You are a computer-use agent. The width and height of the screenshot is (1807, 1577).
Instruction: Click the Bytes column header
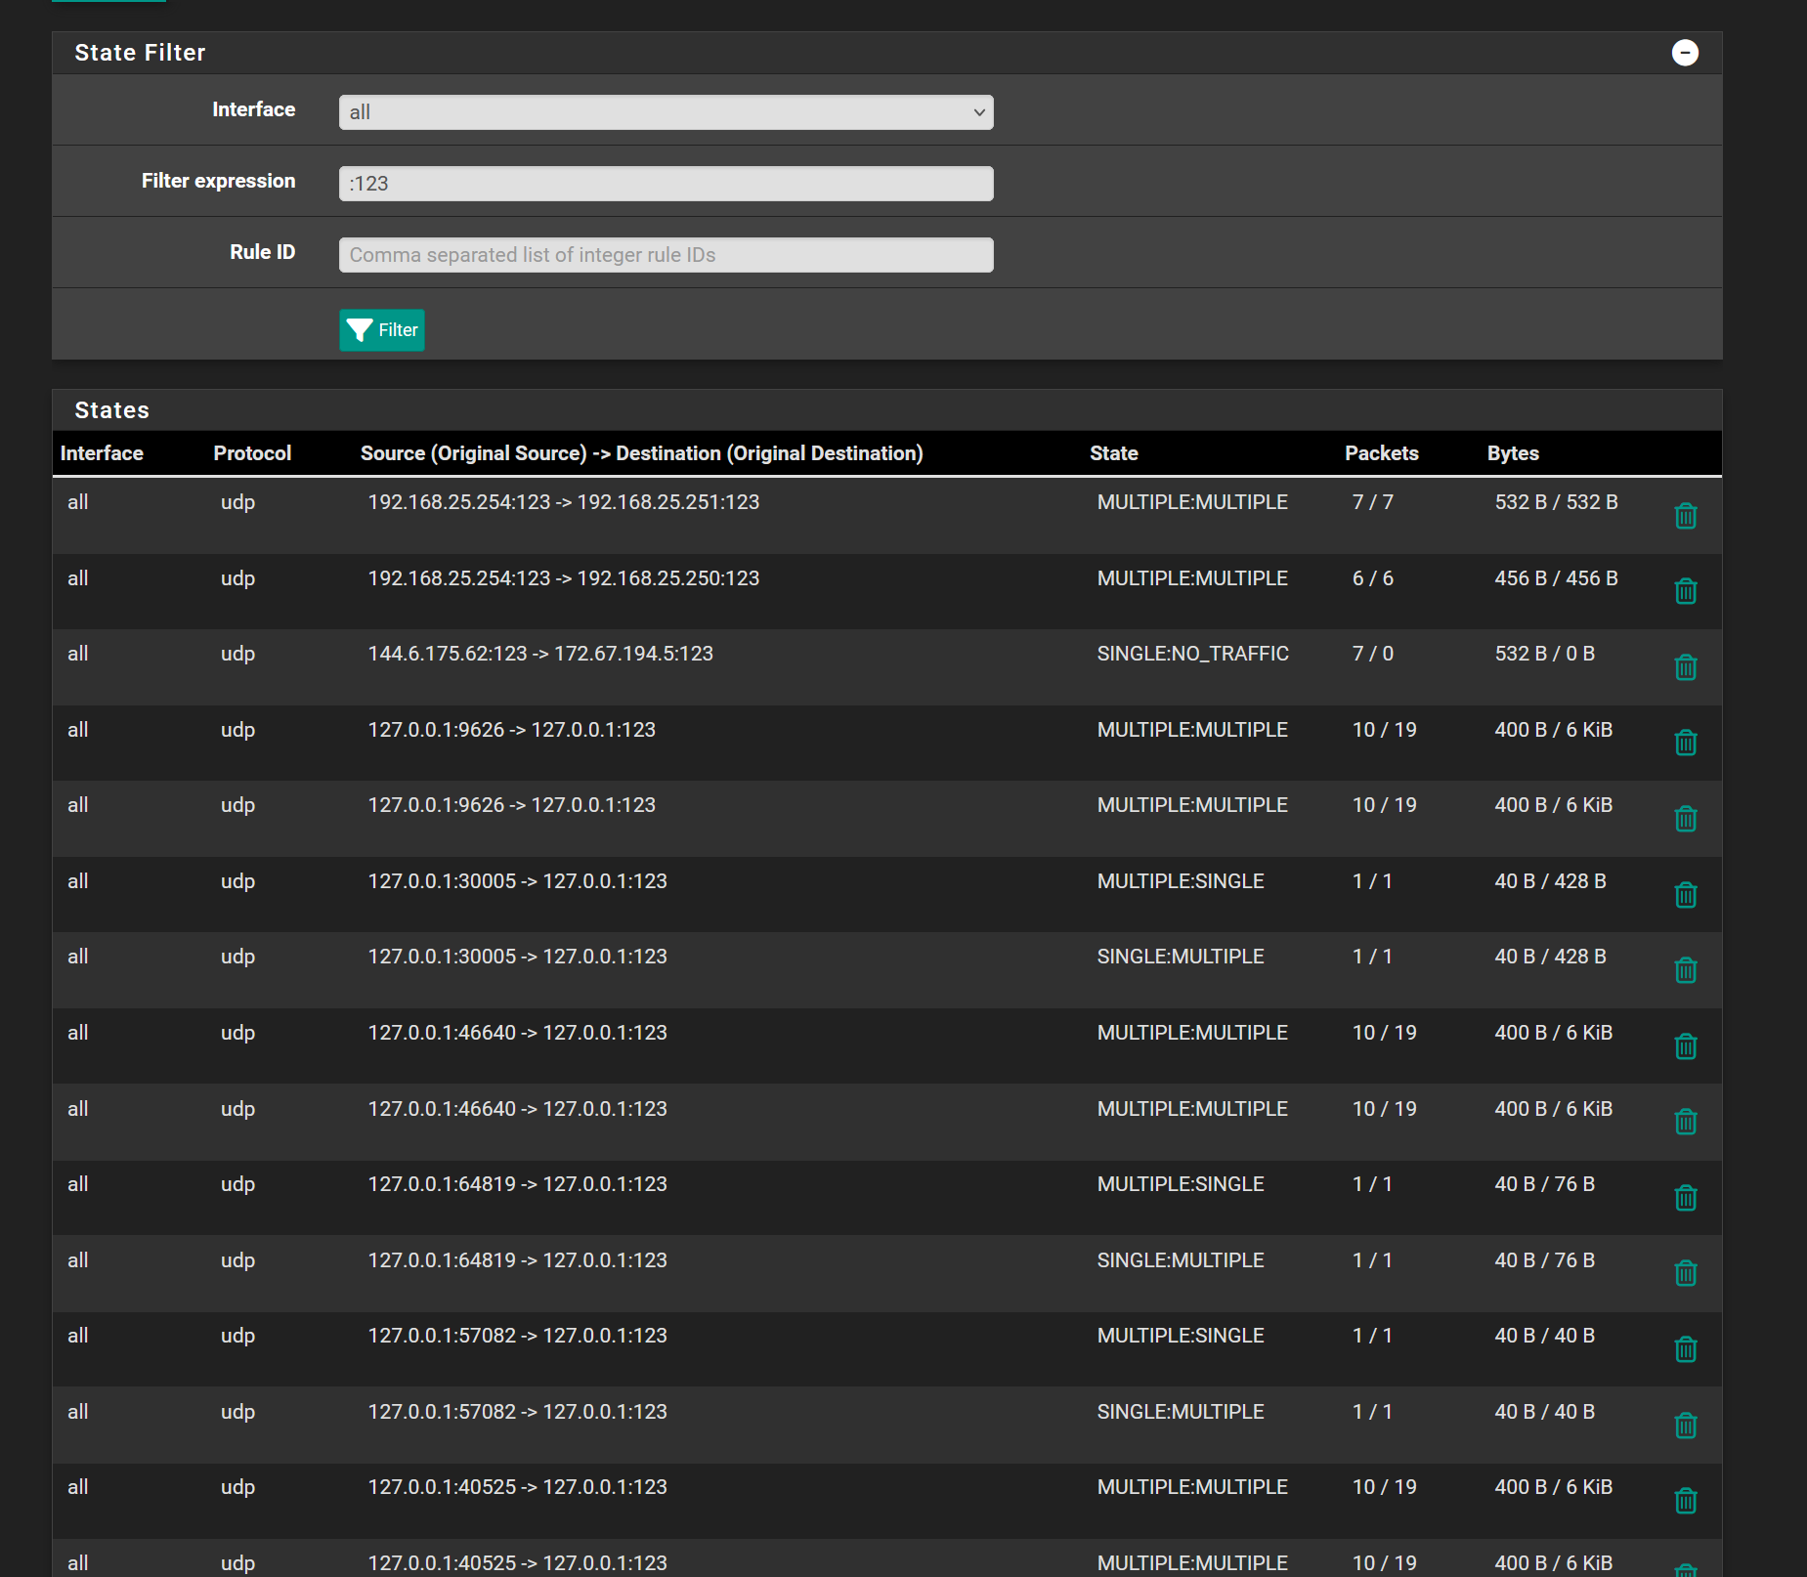click(1513, 453)
